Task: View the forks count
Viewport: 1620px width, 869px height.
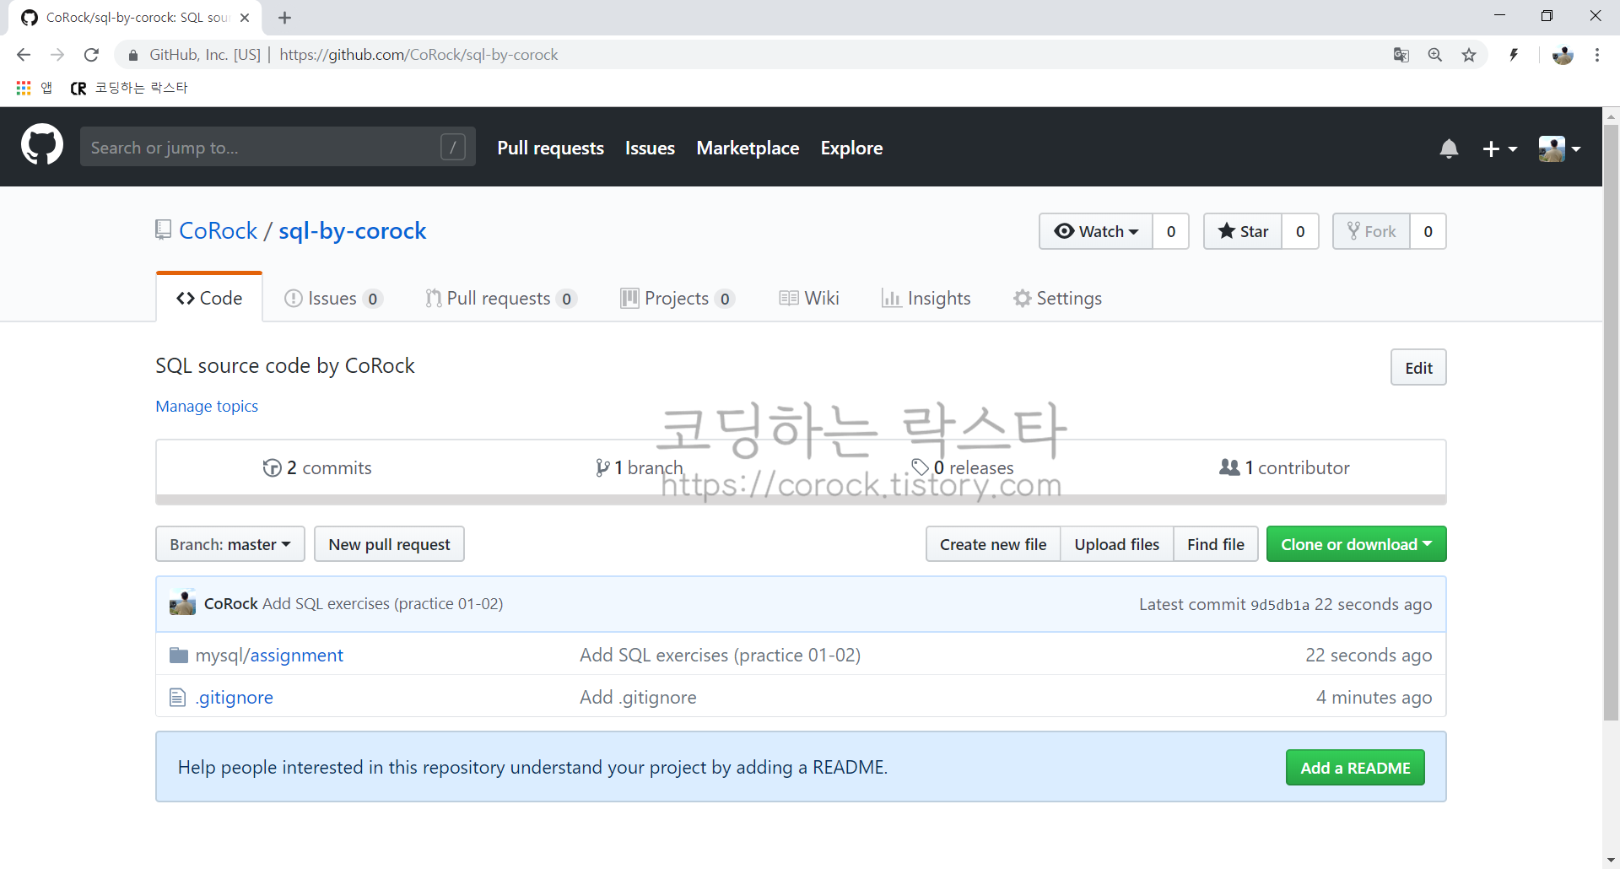Action: [1428, 231]
